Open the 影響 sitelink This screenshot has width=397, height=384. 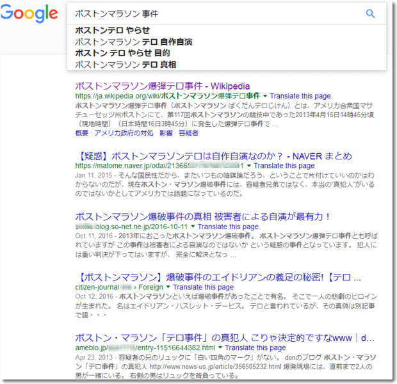point(166,133)
